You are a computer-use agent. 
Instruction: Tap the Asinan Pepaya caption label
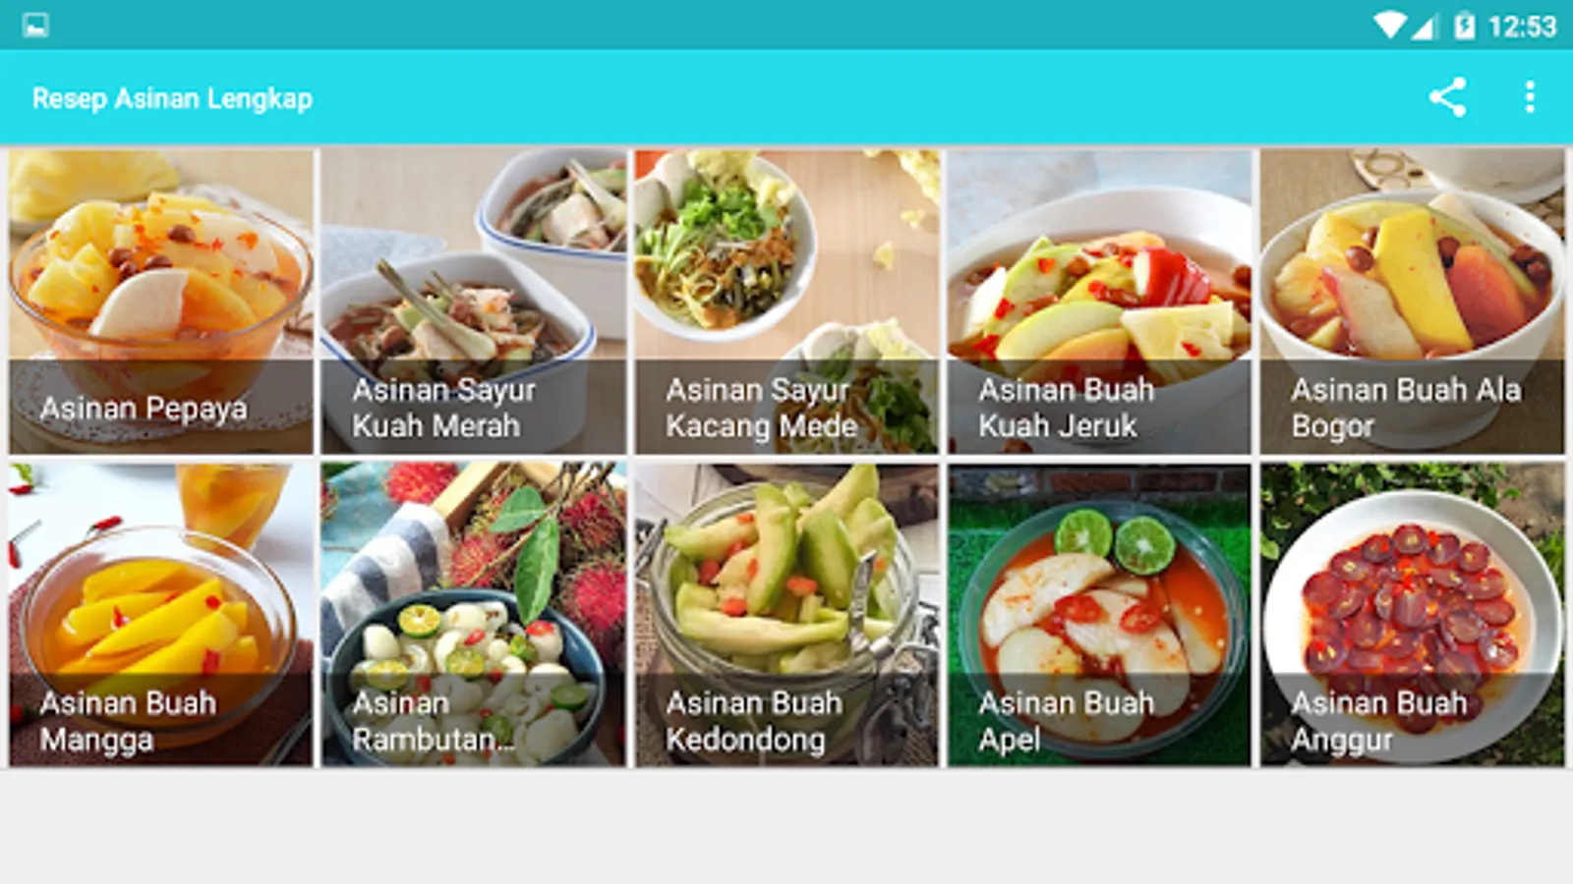(144, 409)
